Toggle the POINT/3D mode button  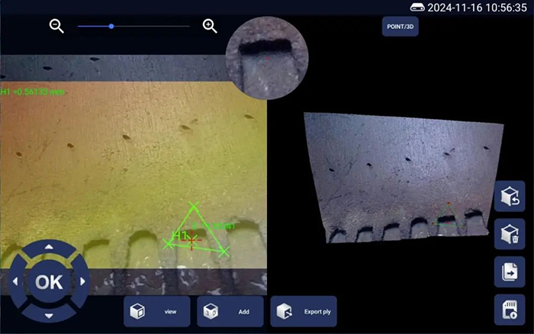coord(400,27)
